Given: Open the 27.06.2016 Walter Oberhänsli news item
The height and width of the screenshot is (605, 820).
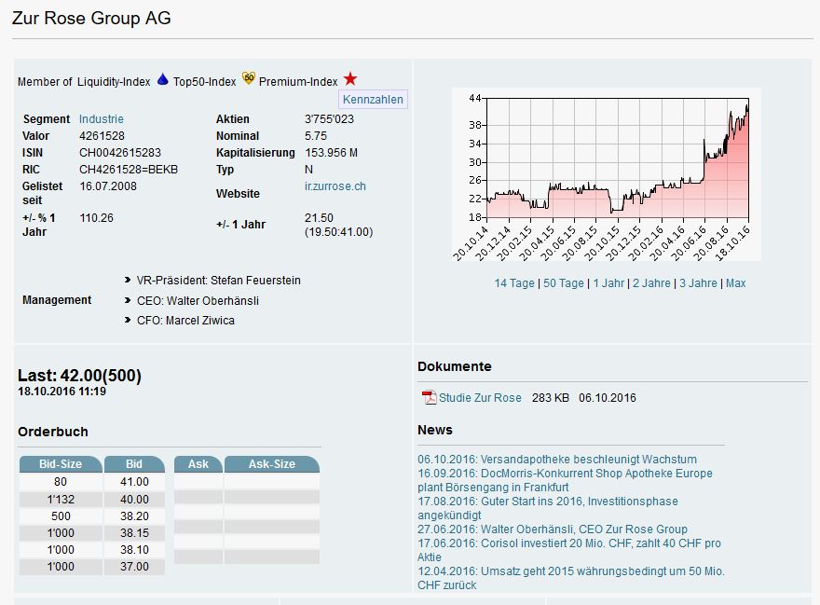Looking at the screenshot, I should tap(553, 529).
